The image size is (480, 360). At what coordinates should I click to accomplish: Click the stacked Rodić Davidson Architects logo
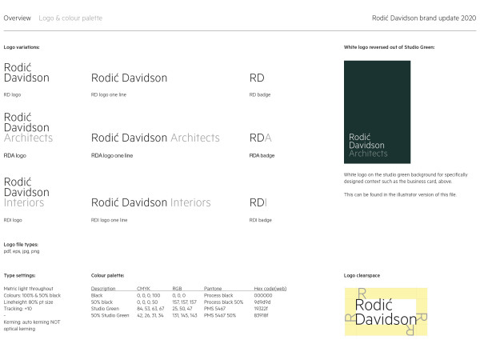coord(28,127)
